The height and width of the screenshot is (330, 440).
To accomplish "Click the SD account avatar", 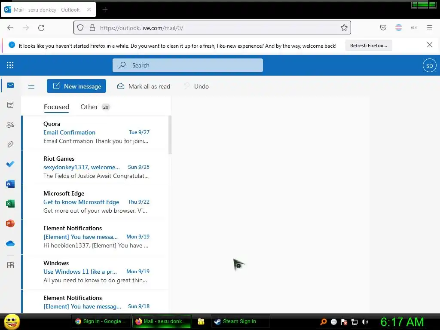I will pyautogui.click(x=429, y=66).
